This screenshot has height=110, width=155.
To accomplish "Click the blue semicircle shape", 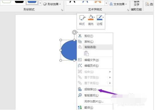I will pyautogui.click(x=69, y=50).
